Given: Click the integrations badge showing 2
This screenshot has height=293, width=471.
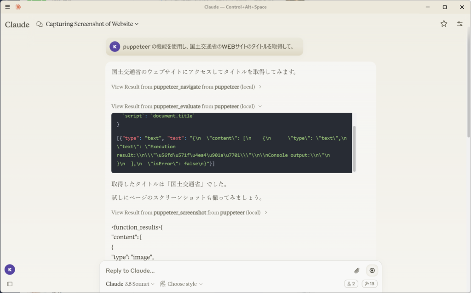Looking at the screenshot, I should [351, 284].
